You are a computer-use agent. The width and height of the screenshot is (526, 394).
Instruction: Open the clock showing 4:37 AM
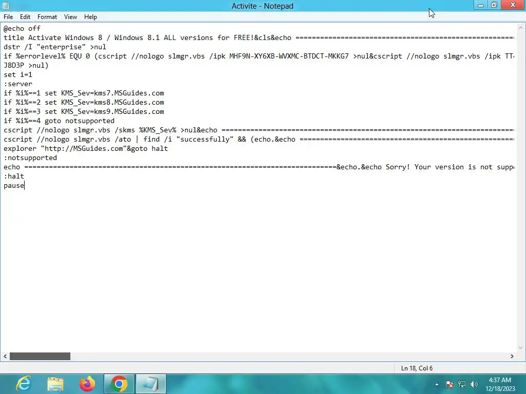(500, 384)
